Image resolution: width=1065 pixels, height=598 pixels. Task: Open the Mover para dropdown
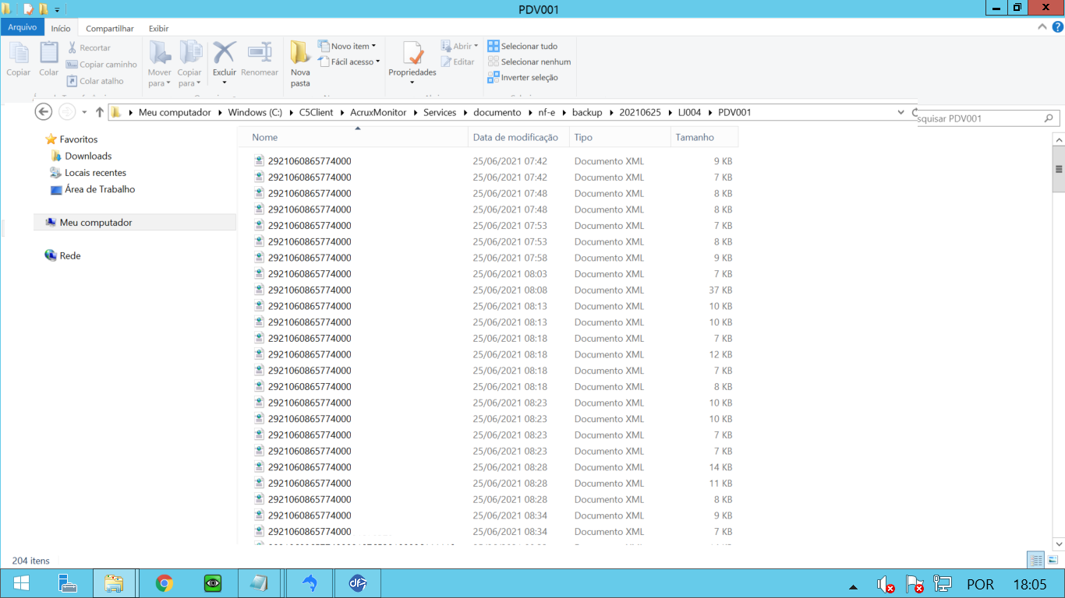point(160,65)
